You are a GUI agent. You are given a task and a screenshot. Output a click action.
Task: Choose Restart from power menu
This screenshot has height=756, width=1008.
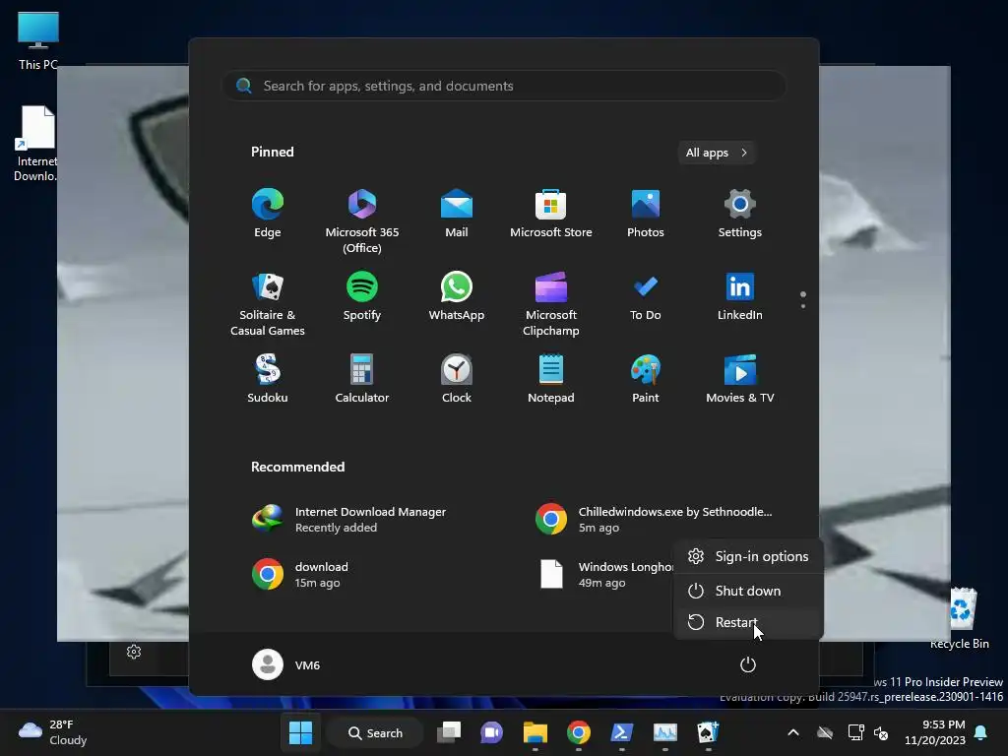point(748,622)
